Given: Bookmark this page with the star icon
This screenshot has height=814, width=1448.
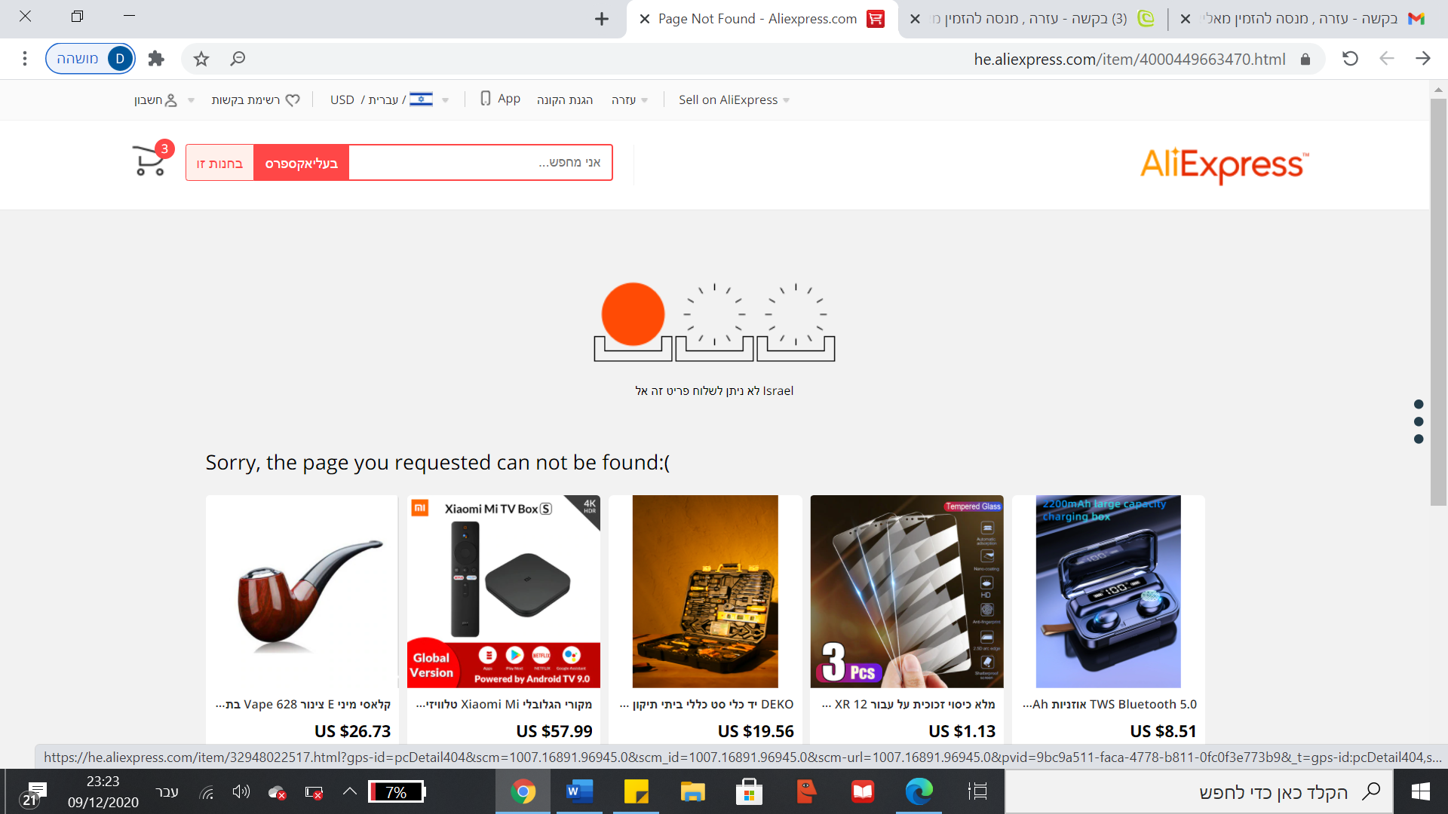Looking at the screenshot, I should point(201,59).
